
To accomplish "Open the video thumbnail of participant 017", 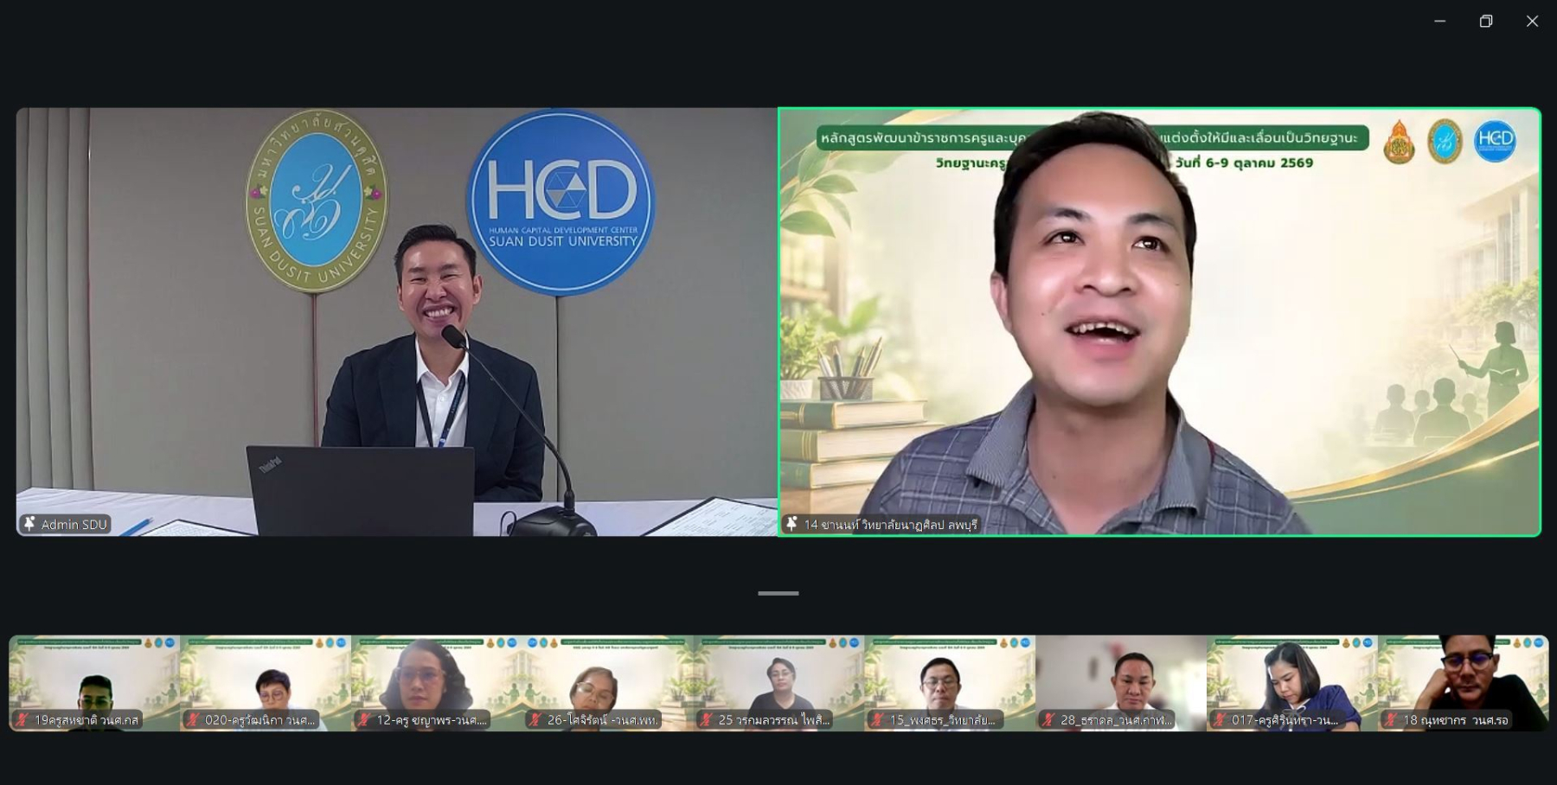I will (1292, 683).
